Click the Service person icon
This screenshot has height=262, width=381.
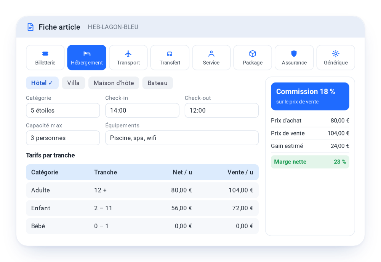click(211, 54)
